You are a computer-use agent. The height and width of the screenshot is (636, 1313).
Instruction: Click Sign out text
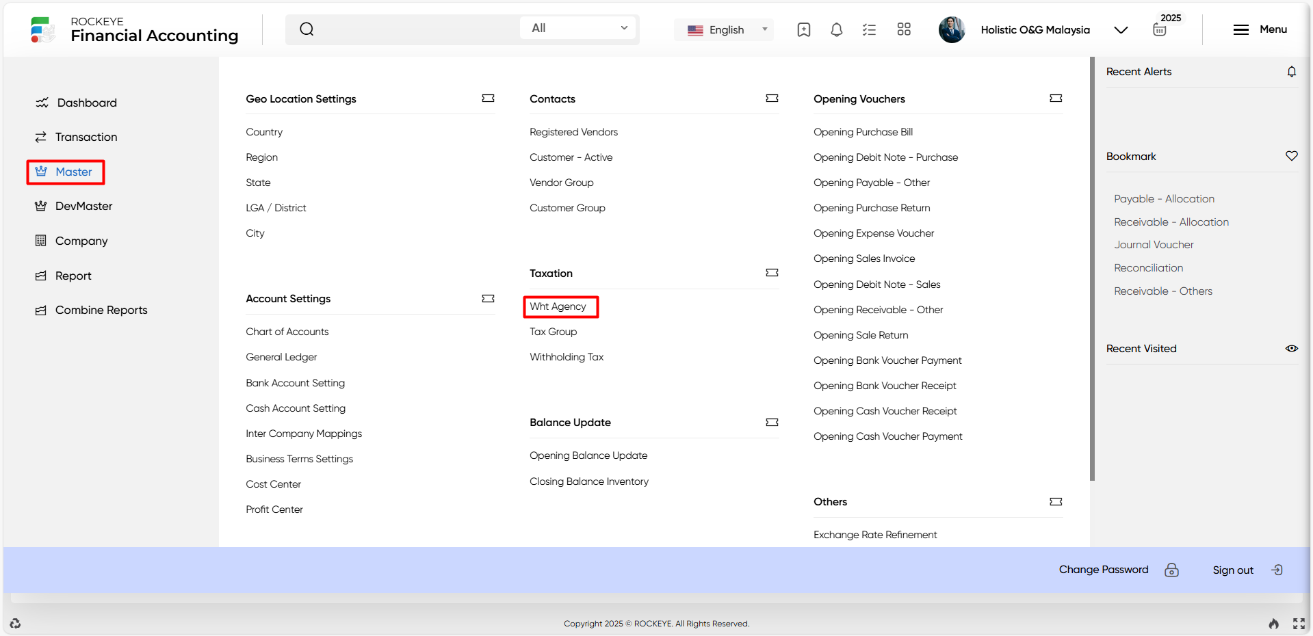point(1233,570)
